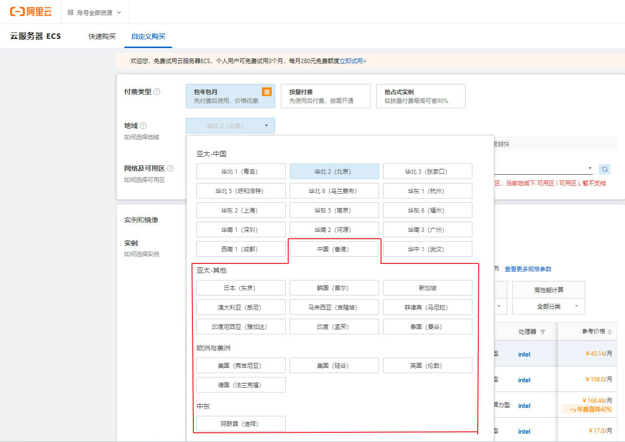625x442 pixels.
Task: Choose region 华南2（河源）
Action: pyautogui.click(x=334, y=229)
